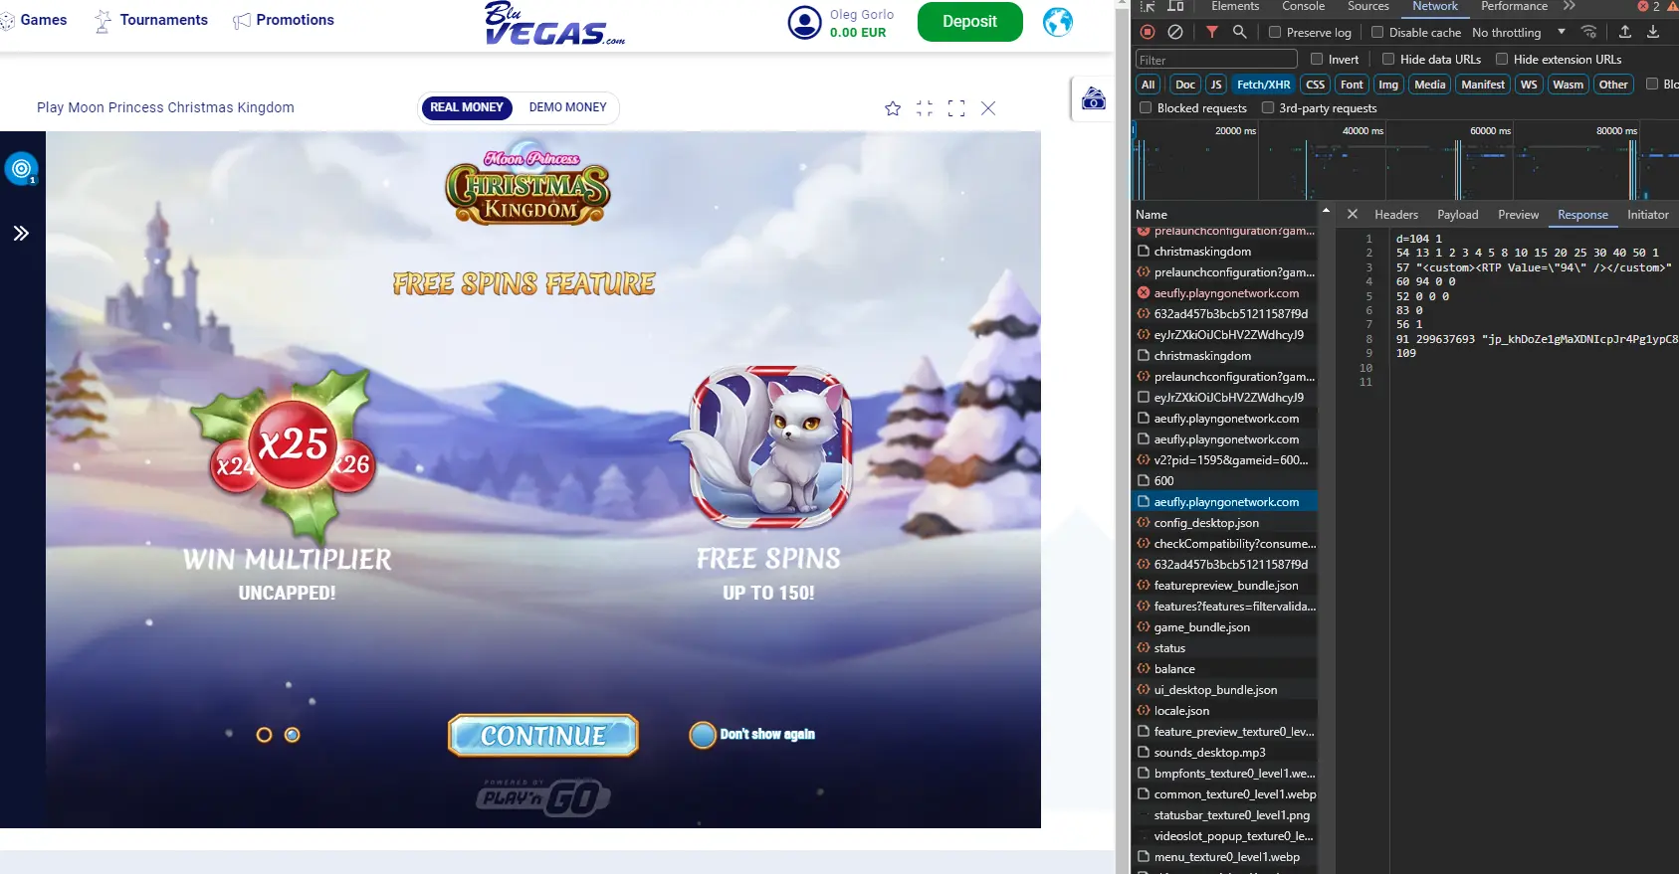
Task: Check Hide extension URLs
Action: tap(1502, 59)
